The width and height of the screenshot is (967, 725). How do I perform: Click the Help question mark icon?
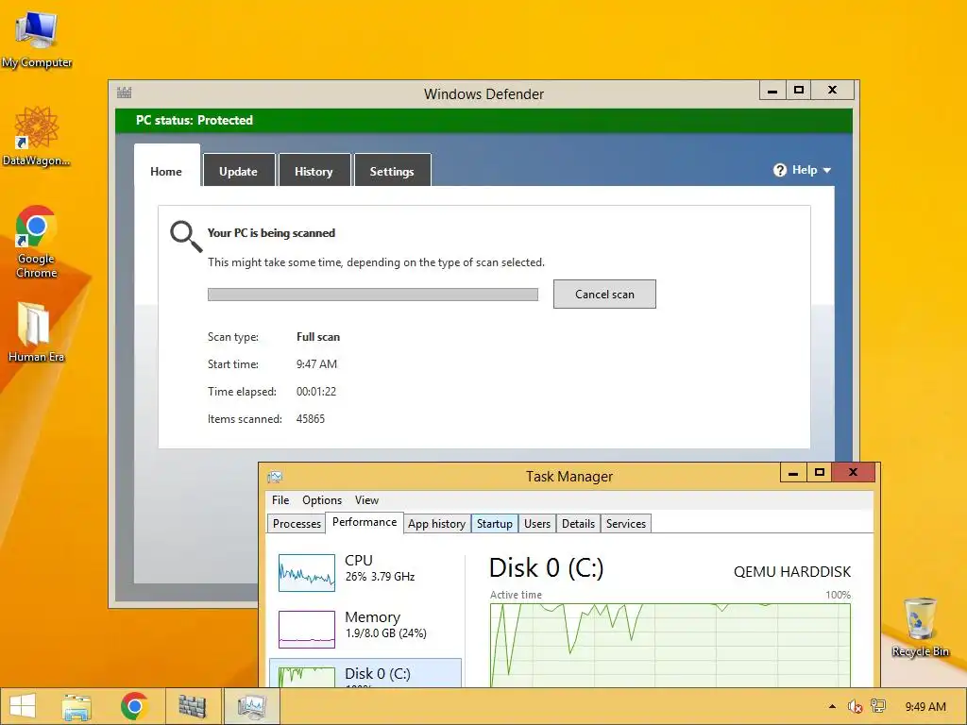click(779, 170)
